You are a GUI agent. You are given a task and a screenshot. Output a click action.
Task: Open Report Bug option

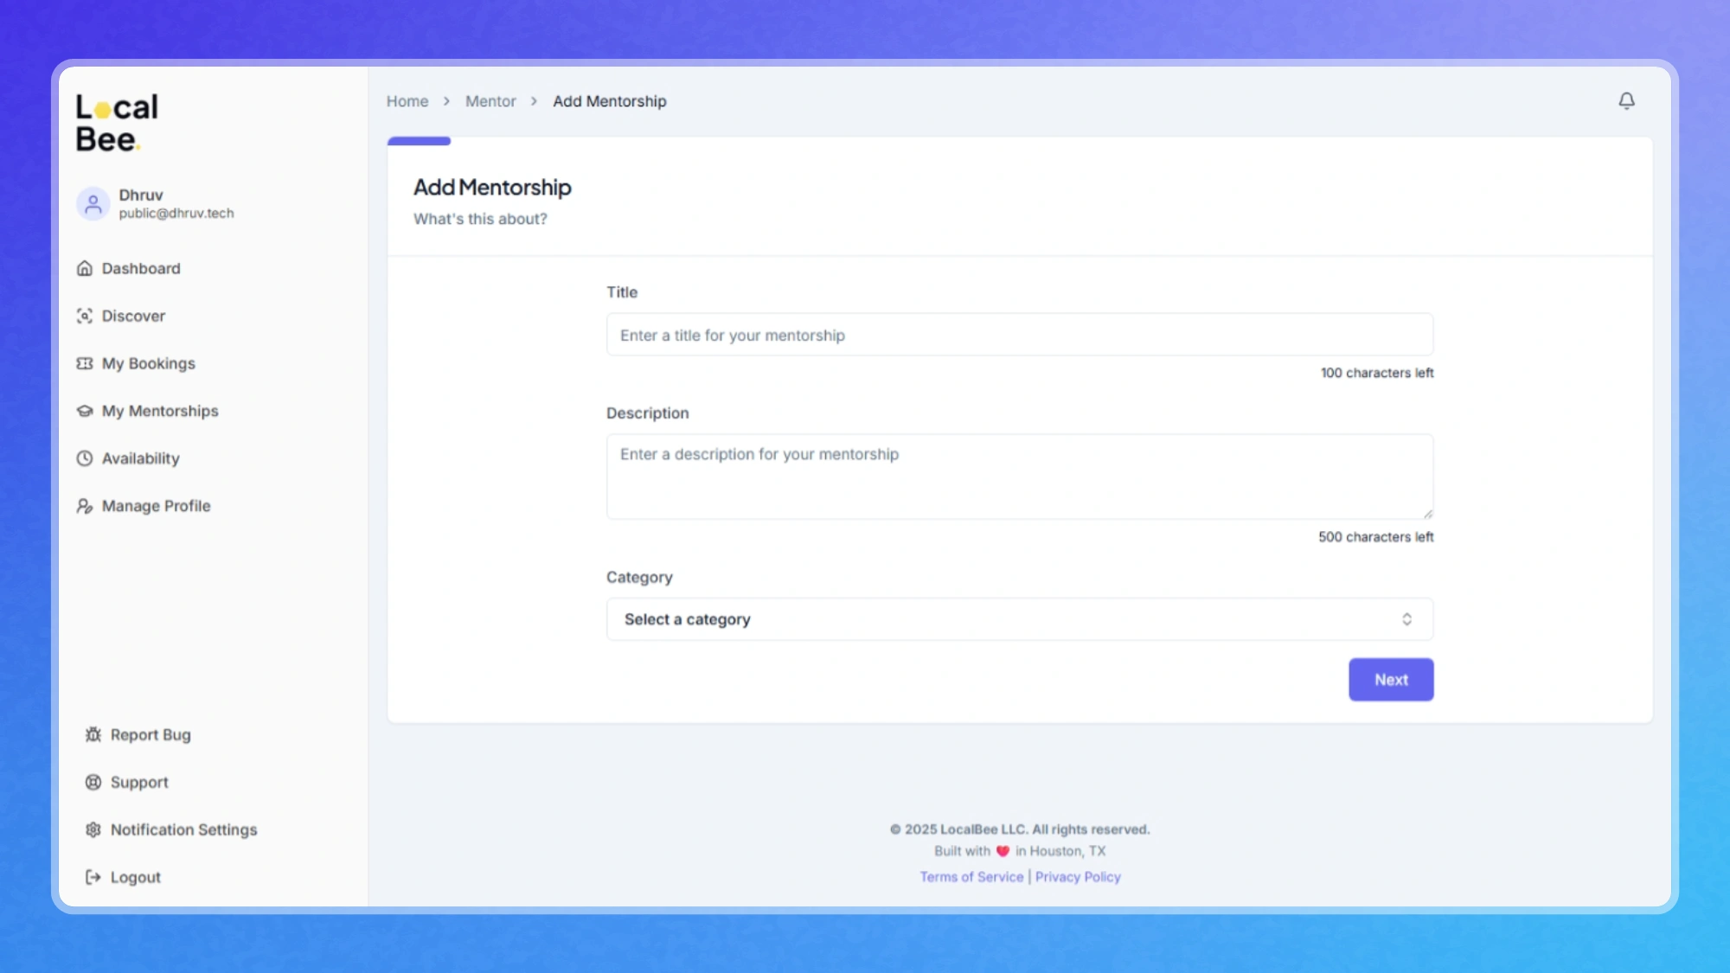click(x=151, y=734)
